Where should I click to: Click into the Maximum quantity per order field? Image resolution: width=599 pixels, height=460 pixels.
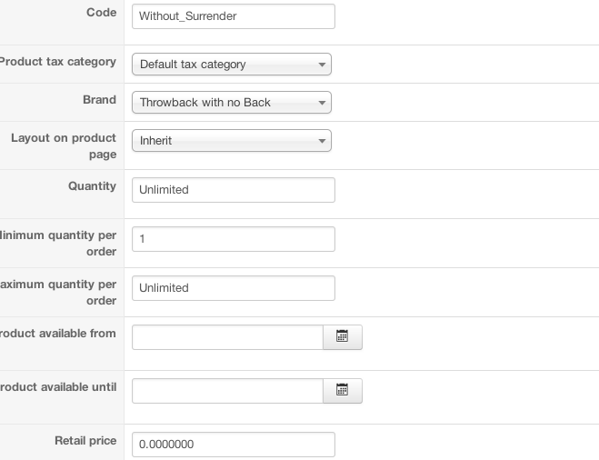(234, 288)
